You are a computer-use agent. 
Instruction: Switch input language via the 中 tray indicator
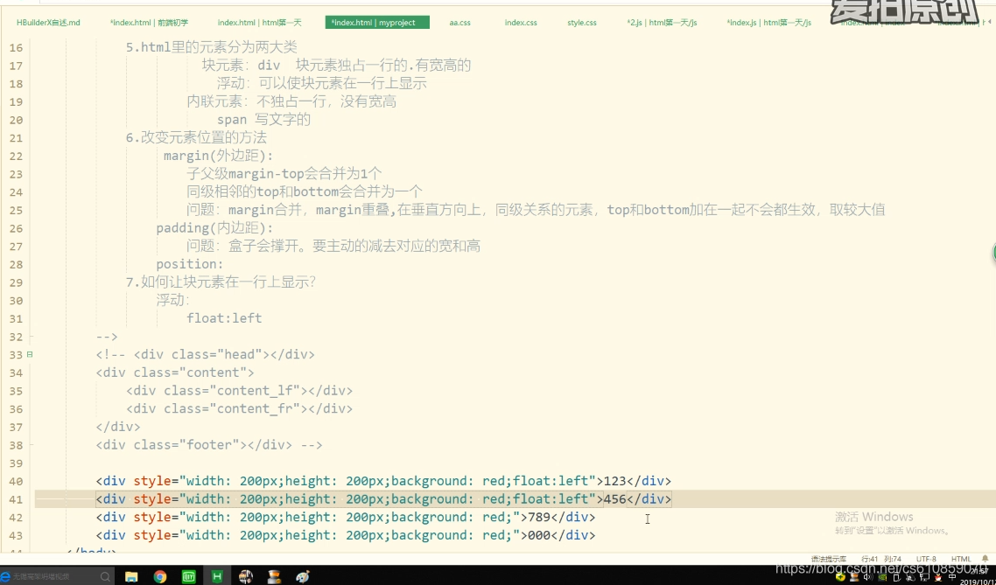click(x=950, y=578)
